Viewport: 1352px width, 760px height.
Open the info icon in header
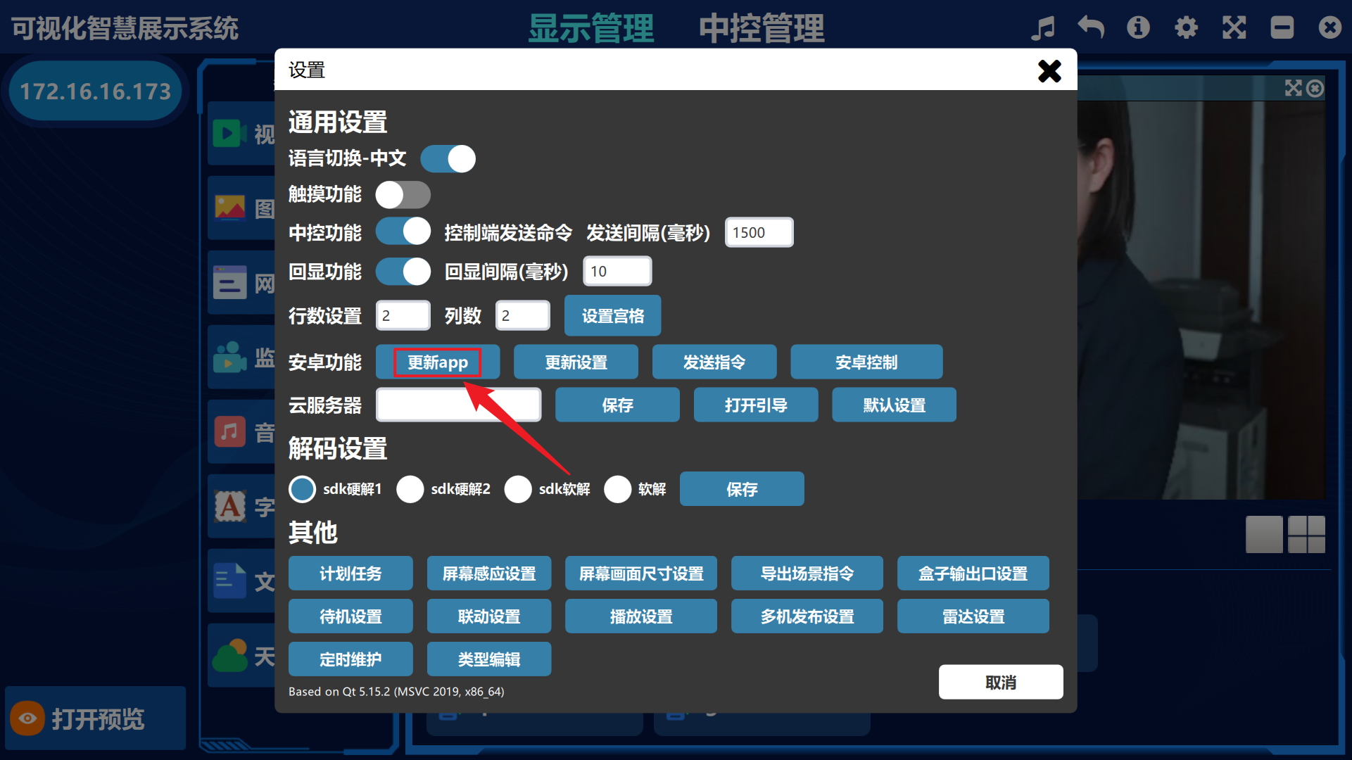point(1138,28)
